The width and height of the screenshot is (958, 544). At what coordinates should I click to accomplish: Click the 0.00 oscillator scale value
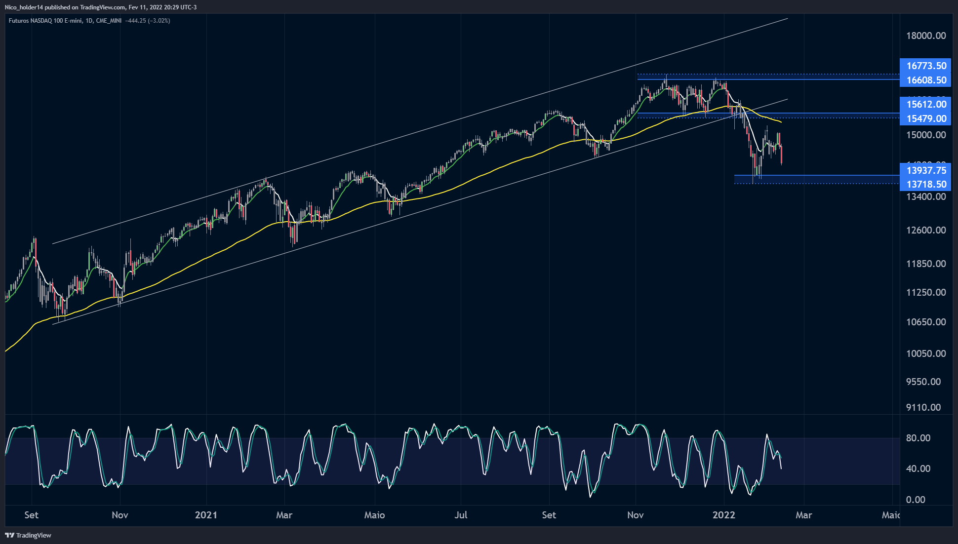[x=916, y=500]
